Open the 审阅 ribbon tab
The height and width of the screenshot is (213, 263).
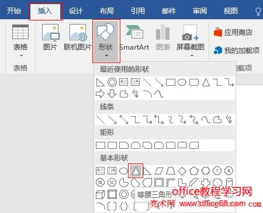click(x=200, y=11)
